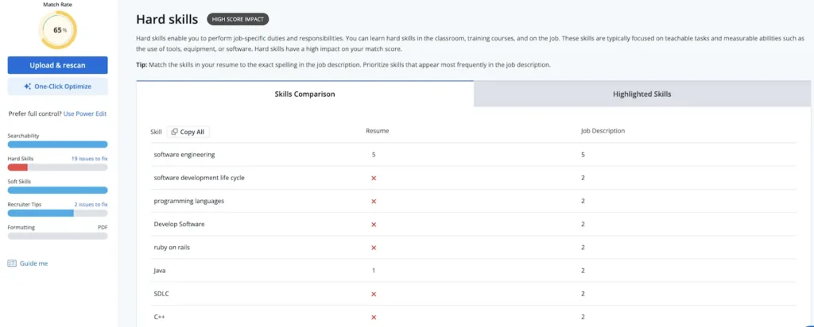Click the Upload & rescan button
Image resolution: width=814 pixels, height=327 pixels.
point(57,65)
